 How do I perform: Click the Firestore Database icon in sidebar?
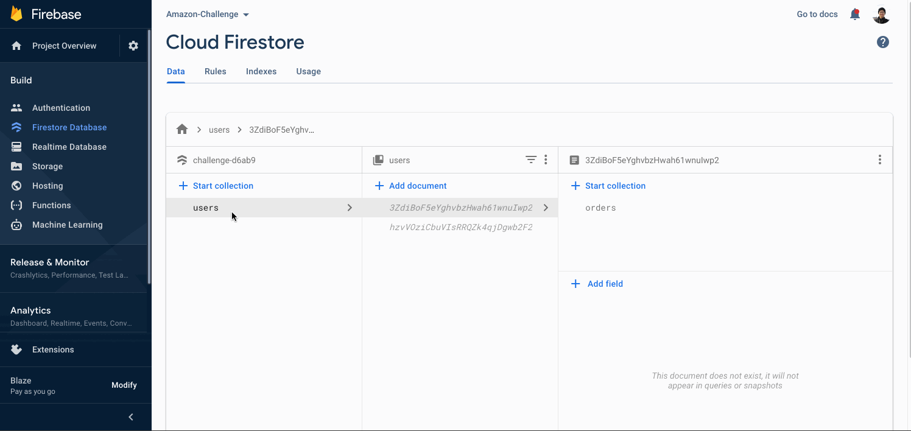[x=16, y=127]
